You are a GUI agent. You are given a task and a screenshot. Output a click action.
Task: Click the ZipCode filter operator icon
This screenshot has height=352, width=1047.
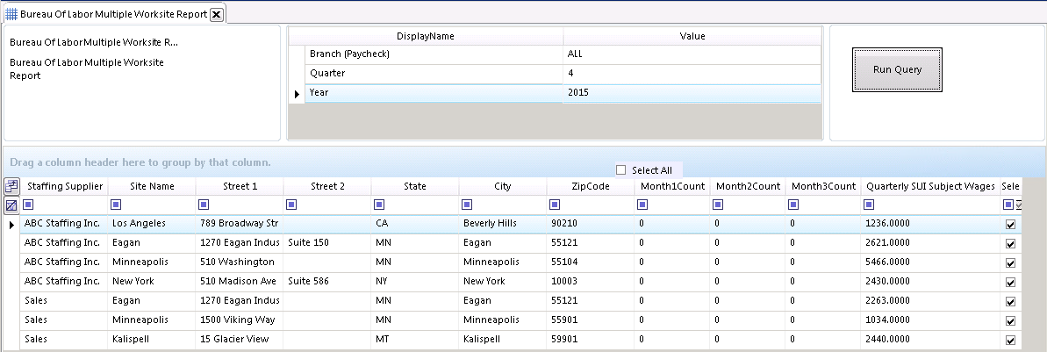(x=556, y=205)
